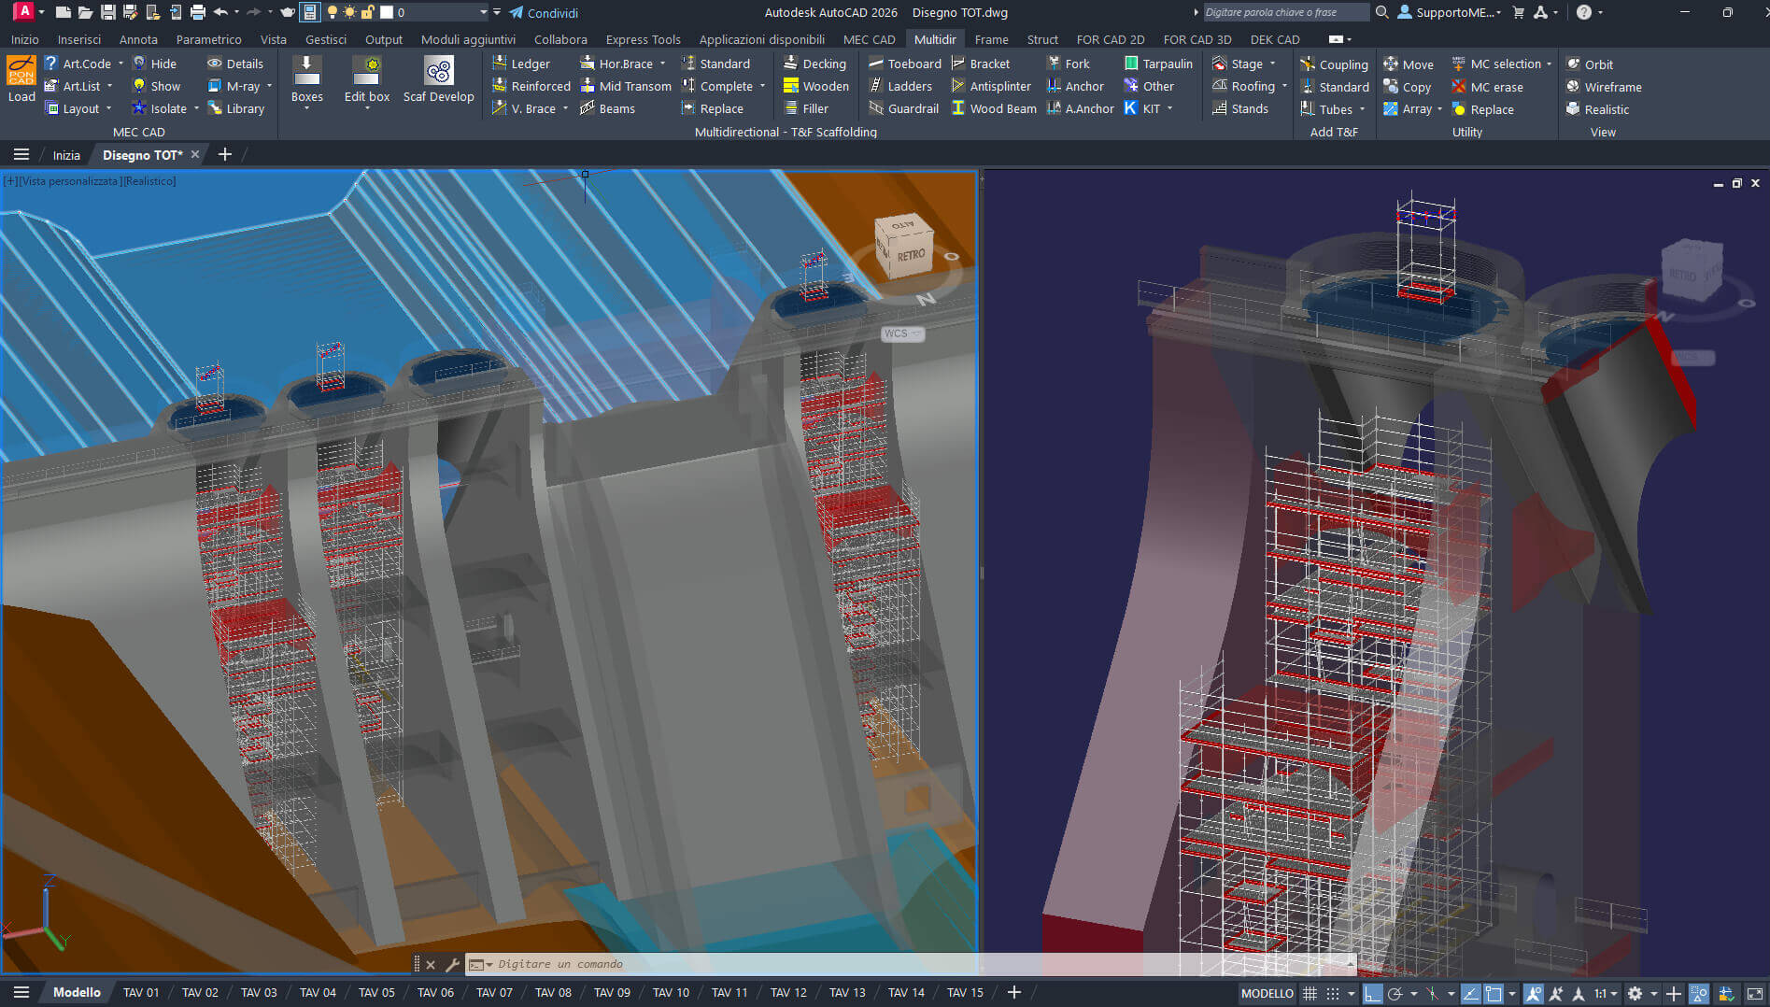The width and height of the screenshot is (1770, 1007).
Task: Select the Ladders tool
Action: [900, 86]
